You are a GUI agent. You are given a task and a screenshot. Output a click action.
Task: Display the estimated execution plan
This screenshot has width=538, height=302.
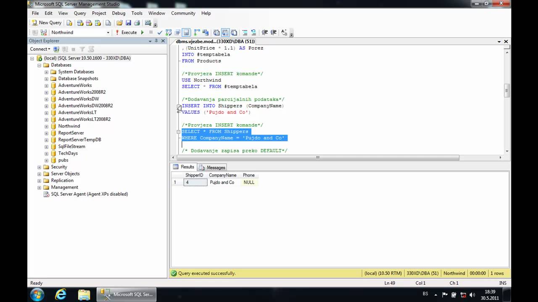tap(169, 32)
